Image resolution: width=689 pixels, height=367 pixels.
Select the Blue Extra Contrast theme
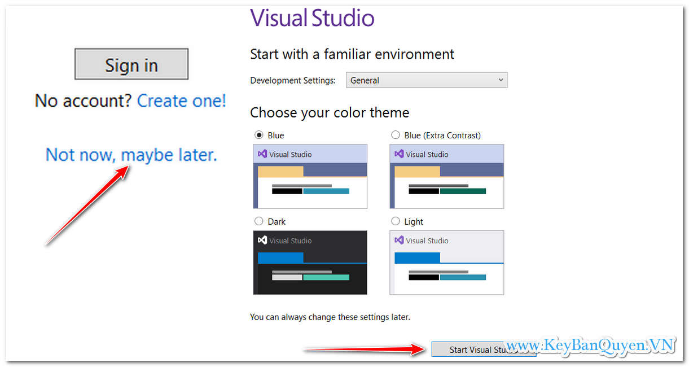coord(396,135)
